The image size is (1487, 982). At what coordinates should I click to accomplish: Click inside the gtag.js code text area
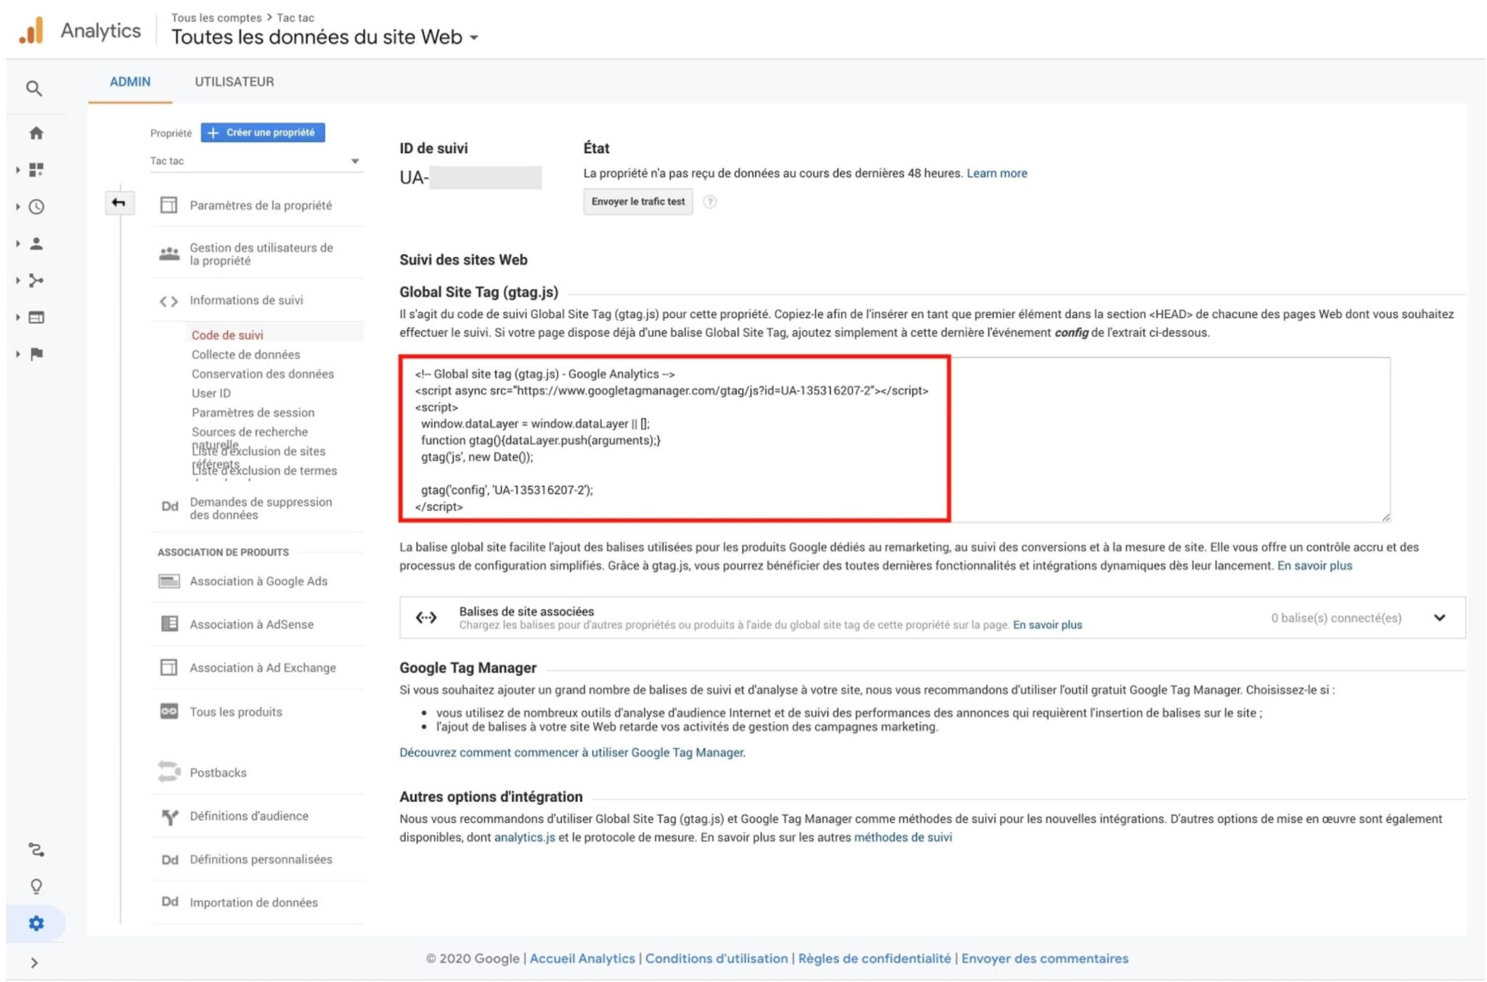[895, 439]
